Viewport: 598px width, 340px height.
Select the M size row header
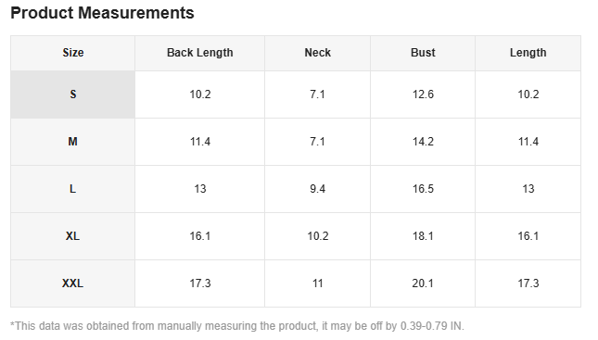tap(73, 142)
